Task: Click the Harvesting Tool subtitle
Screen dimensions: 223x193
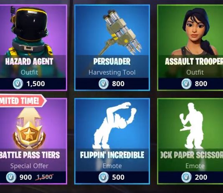Action: pyautogui.click(x=112, y=72)
